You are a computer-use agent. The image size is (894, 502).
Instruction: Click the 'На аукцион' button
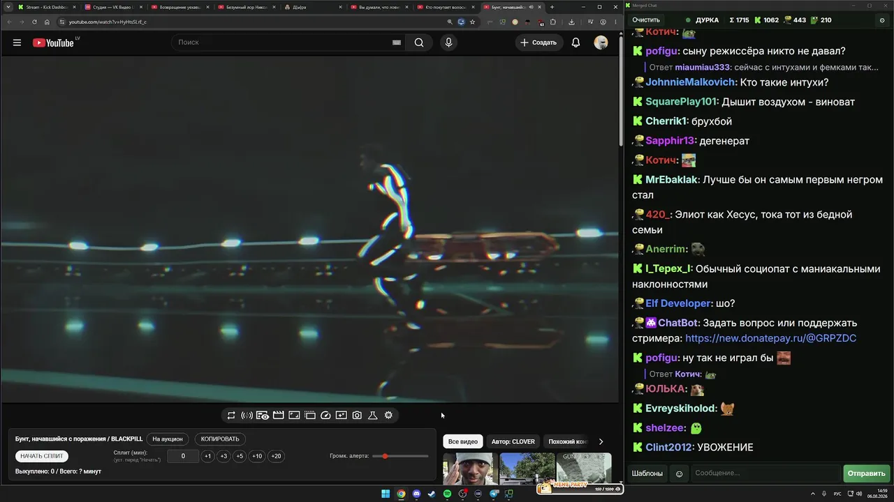(x=168, y=439)
